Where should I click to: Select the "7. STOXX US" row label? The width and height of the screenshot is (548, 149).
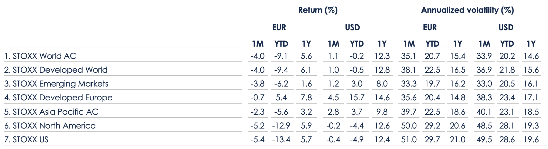tap(26, 140)
